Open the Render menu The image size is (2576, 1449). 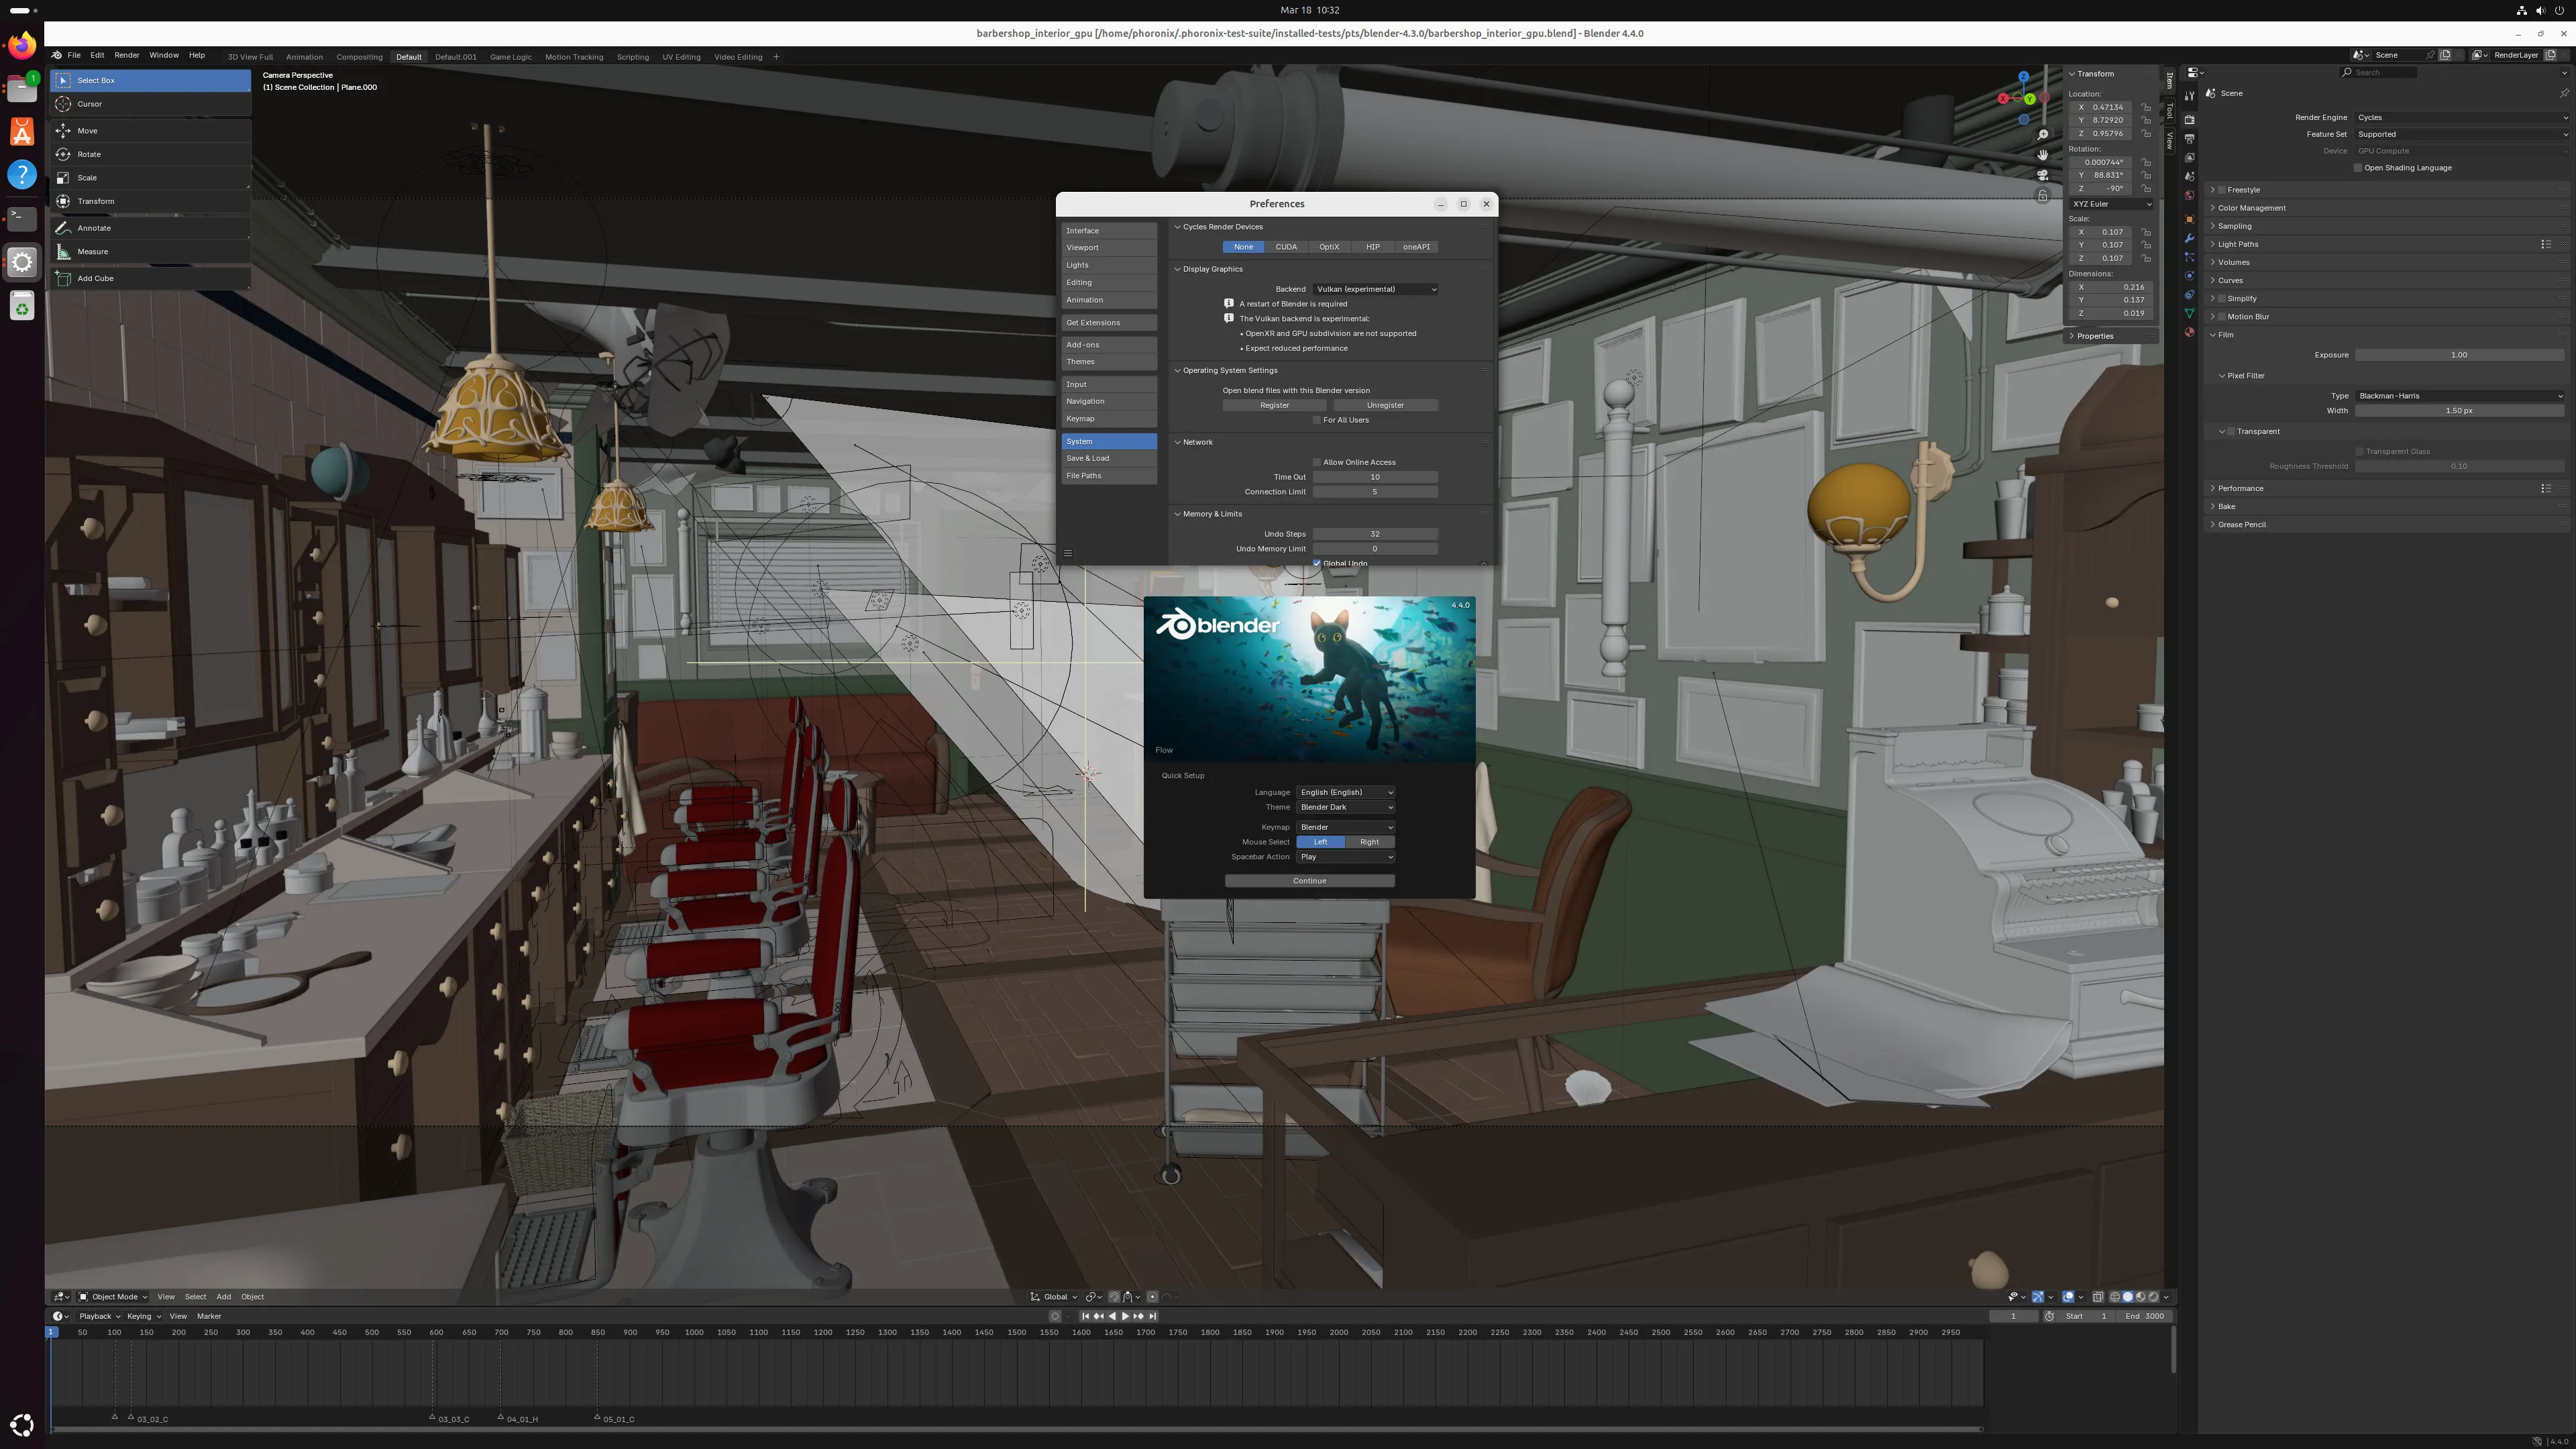click(126, 55)
